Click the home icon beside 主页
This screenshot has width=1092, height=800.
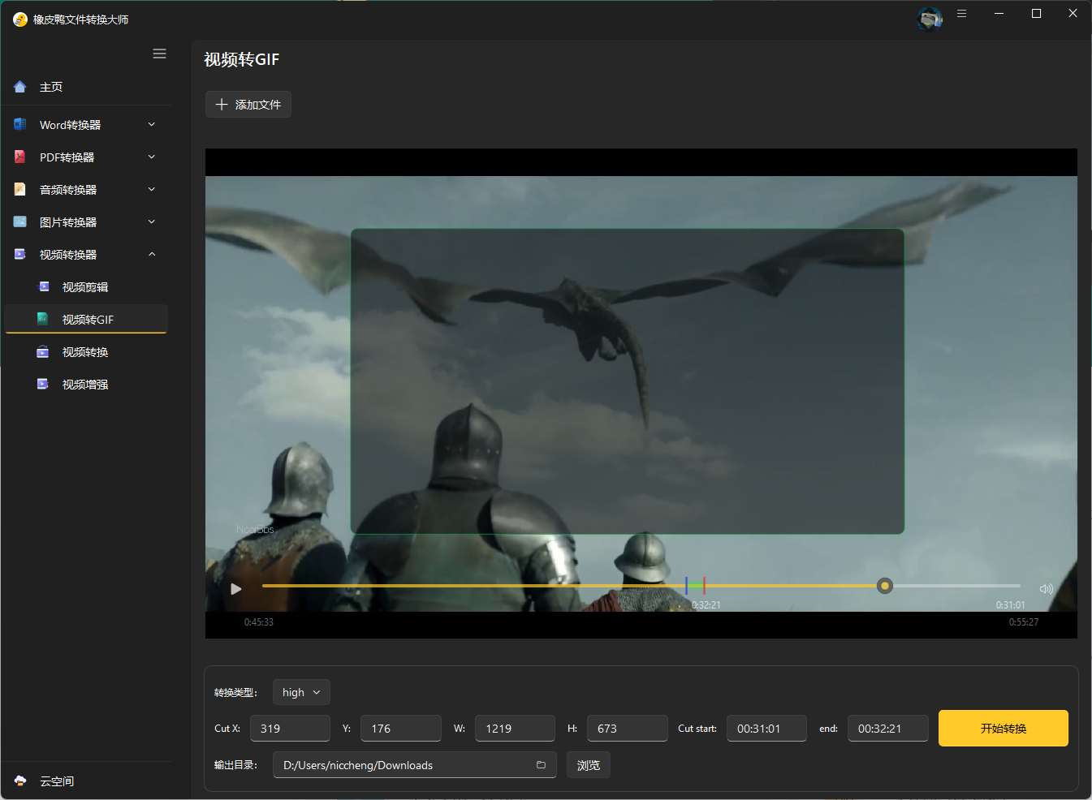pos(20,87)
